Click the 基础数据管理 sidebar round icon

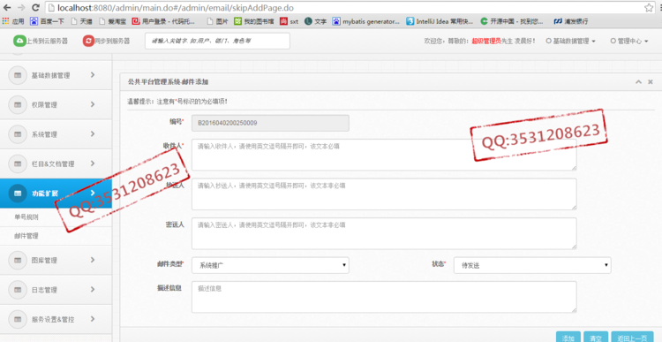point(18,75)
